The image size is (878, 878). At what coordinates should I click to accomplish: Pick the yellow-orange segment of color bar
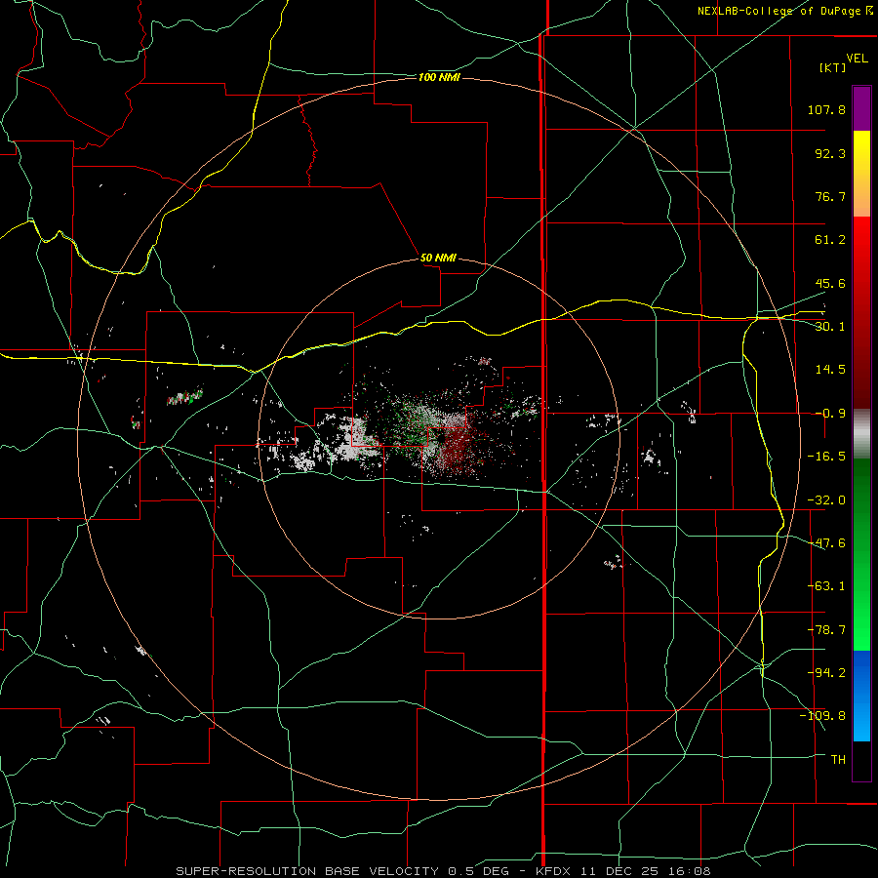(x=861, y=174)
